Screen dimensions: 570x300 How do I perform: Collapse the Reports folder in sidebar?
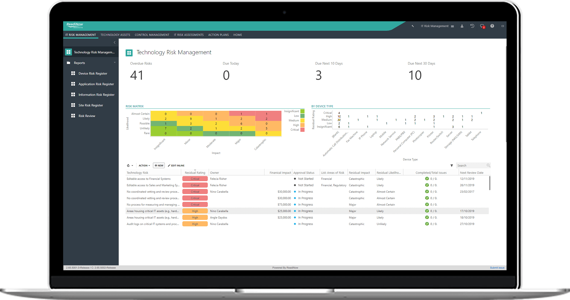(115, 63)
